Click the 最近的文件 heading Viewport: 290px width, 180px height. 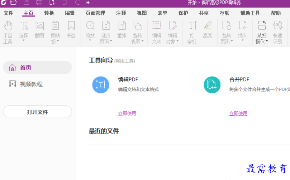click(x=104, y=131)
